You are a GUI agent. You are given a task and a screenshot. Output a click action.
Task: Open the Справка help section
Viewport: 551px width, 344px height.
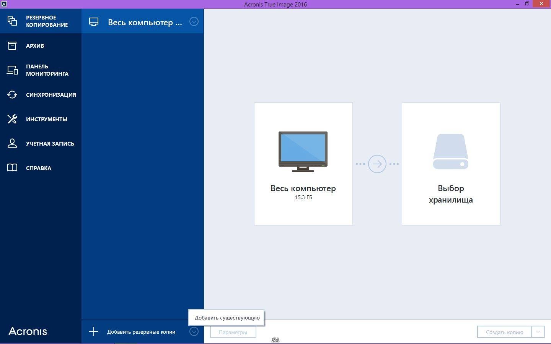[x=41, y=168]
